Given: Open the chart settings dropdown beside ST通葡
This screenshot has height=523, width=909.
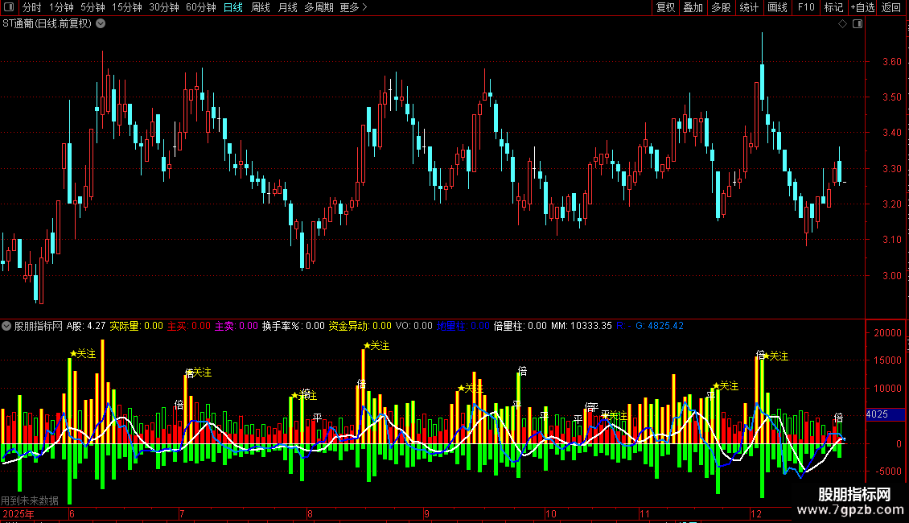Looking at the screenshot, I should (101, 24).
